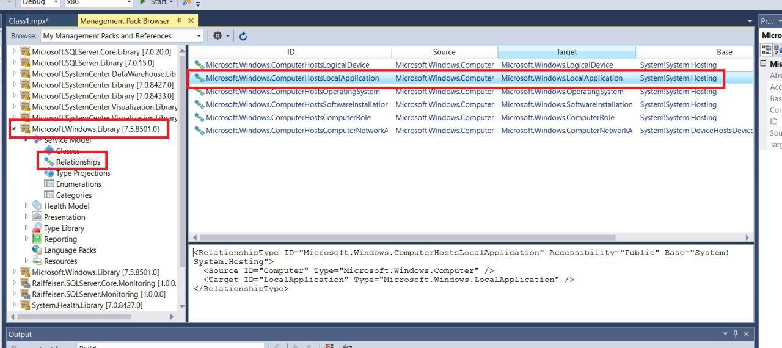Click the Microsoft.SQLServer.Core.Library pack icon
The image size is (782, 348).
pyautogui.click(x=25, y=52)
